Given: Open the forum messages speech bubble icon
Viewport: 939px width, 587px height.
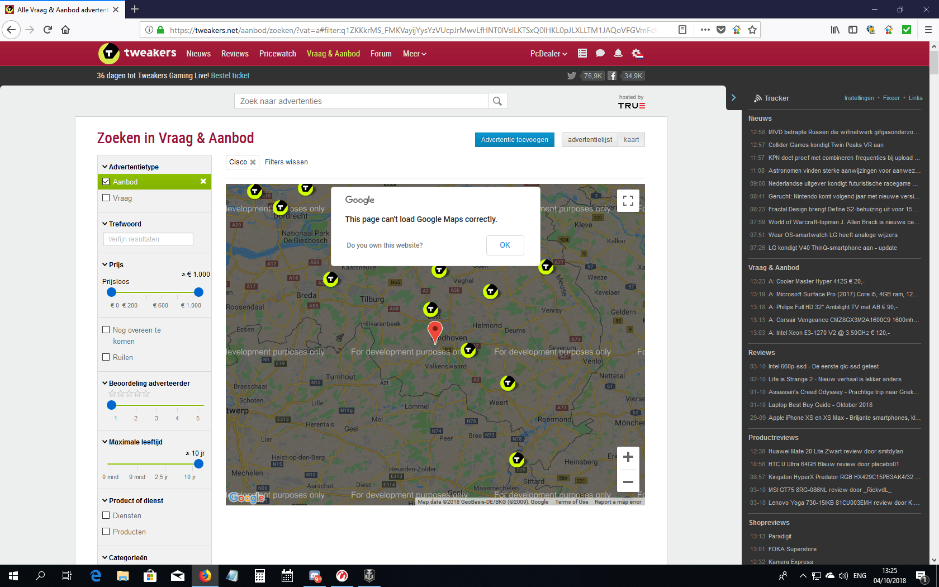Looking at the screenshot, I should (600, 53).
